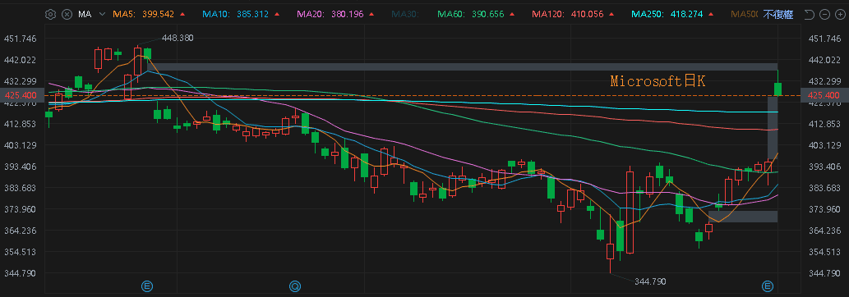This screenshot has height=297, width=849.
Task: Remove the MA indicator with the X icon
Action: pos(67,15)
